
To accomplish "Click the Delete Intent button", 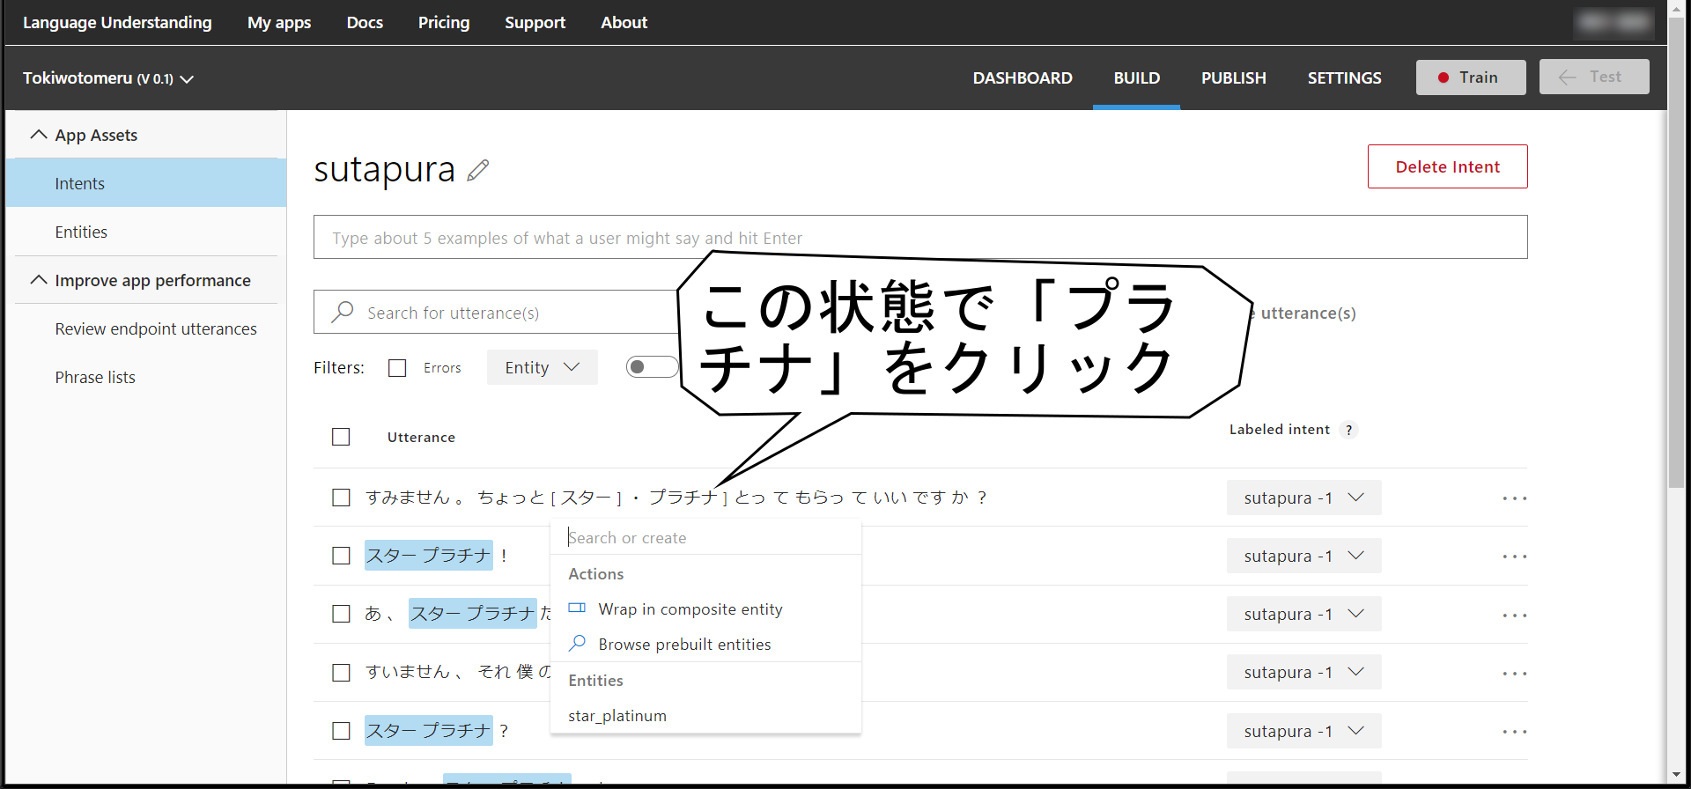I will (1447, 166).
